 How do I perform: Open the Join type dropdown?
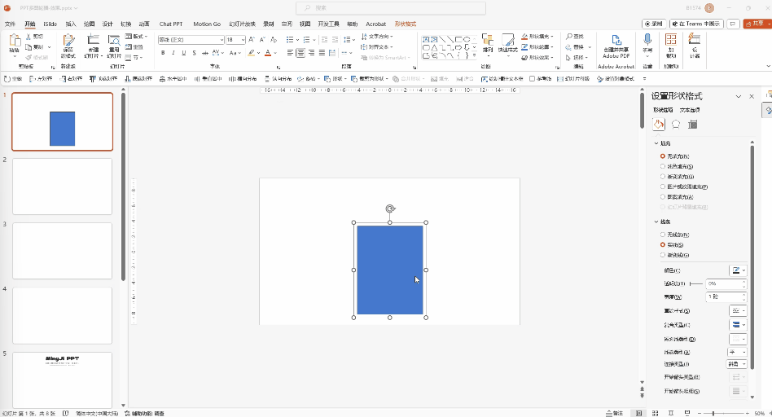point(737,364)
